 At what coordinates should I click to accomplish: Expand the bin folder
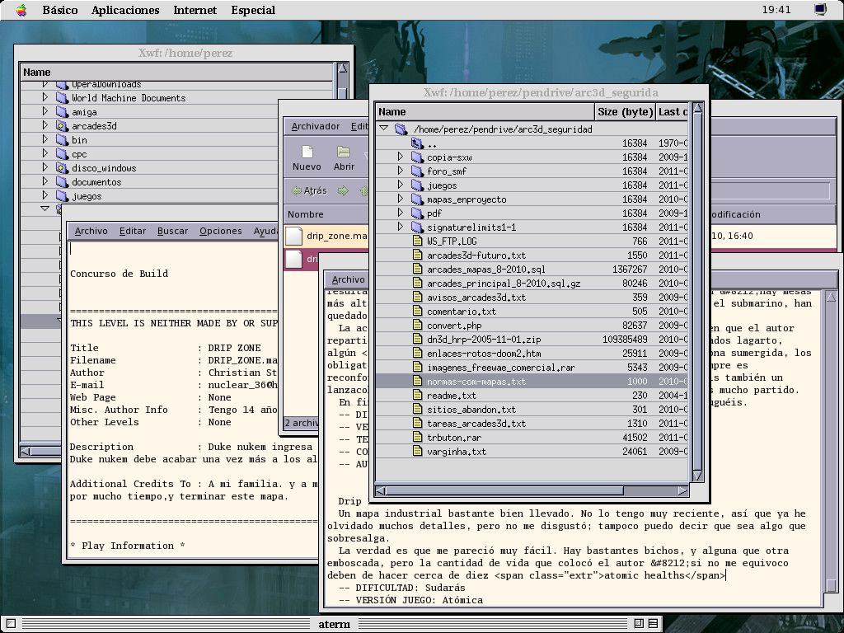tap(45, 139)
